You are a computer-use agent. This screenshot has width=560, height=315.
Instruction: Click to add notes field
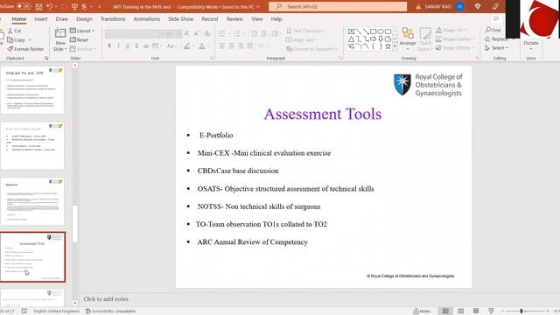click(x=106, y=299)
